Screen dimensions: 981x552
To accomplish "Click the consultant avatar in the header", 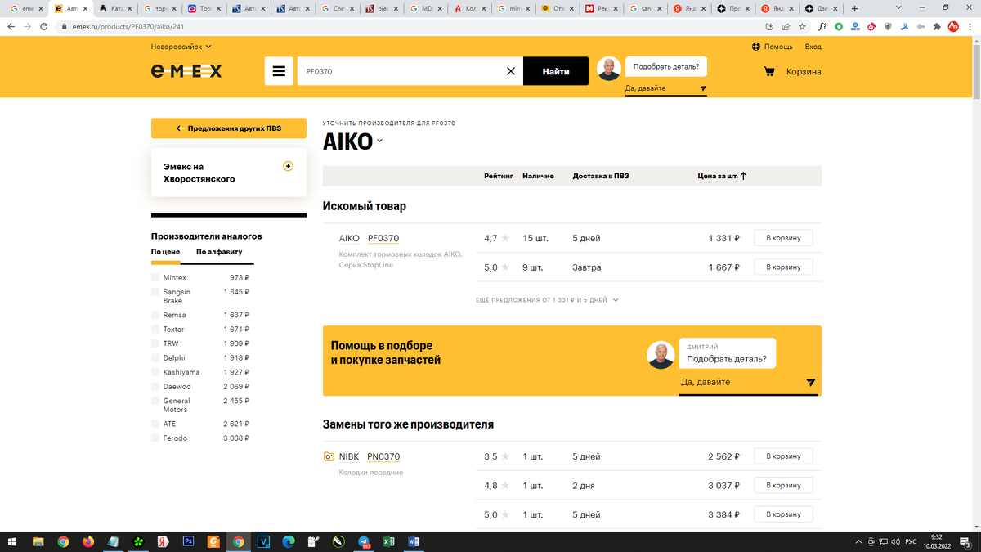I will 609,69.
